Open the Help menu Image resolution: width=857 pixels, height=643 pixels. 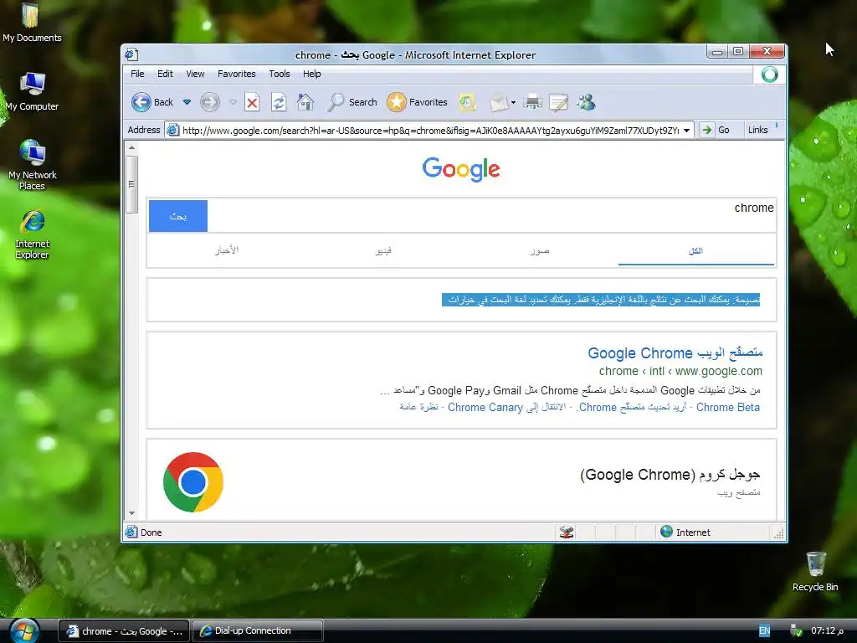312,74
